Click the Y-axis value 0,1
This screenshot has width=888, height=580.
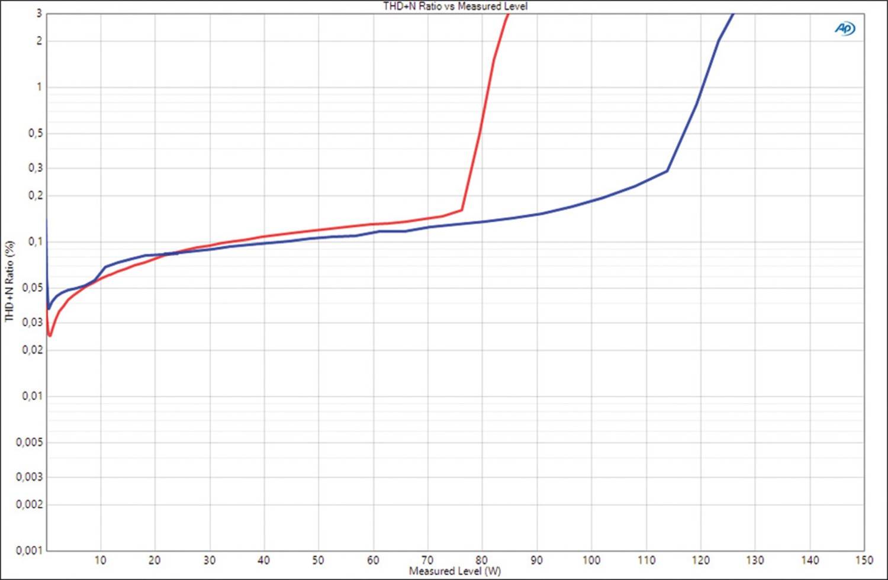[36, 241]
